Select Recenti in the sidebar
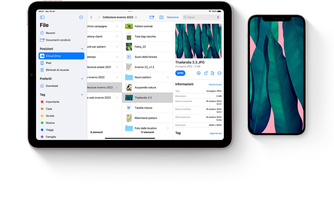Screen dimensions: 334x205 coord(50,33)
